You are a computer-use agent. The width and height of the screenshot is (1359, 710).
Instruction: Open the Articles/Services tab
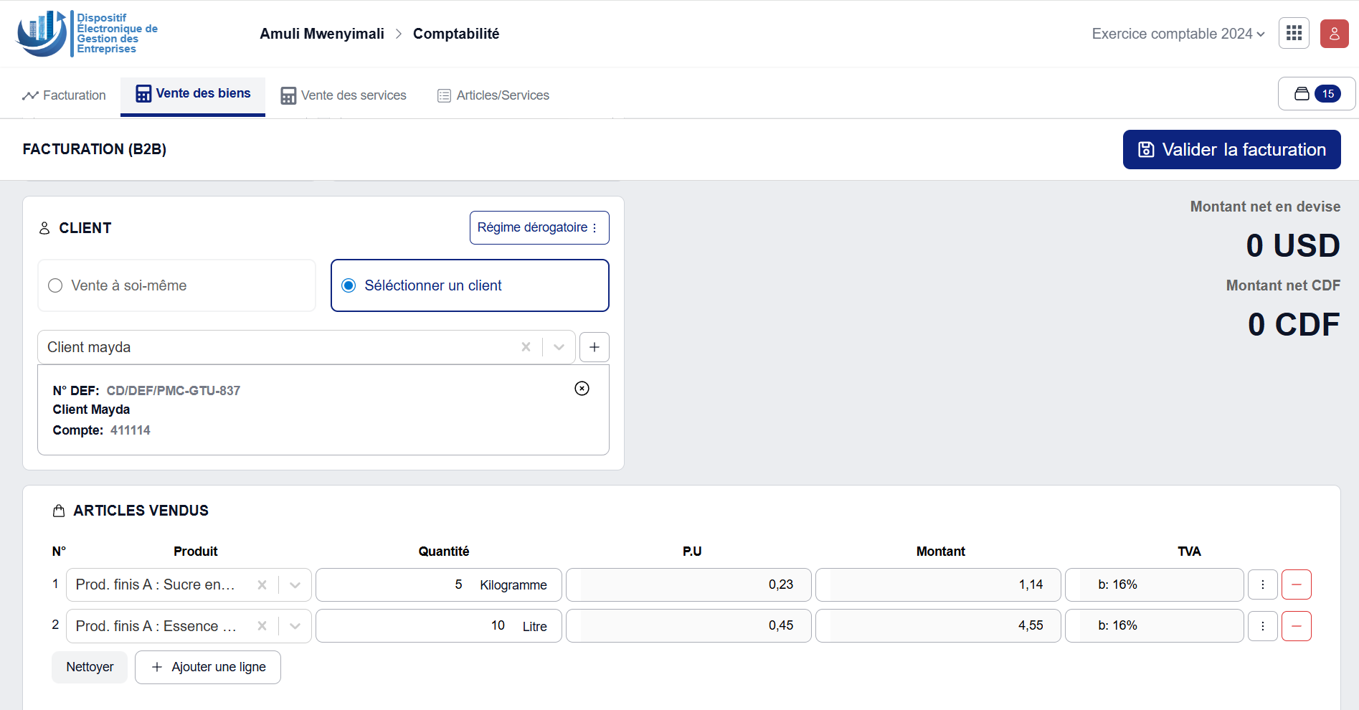point(493,95)
